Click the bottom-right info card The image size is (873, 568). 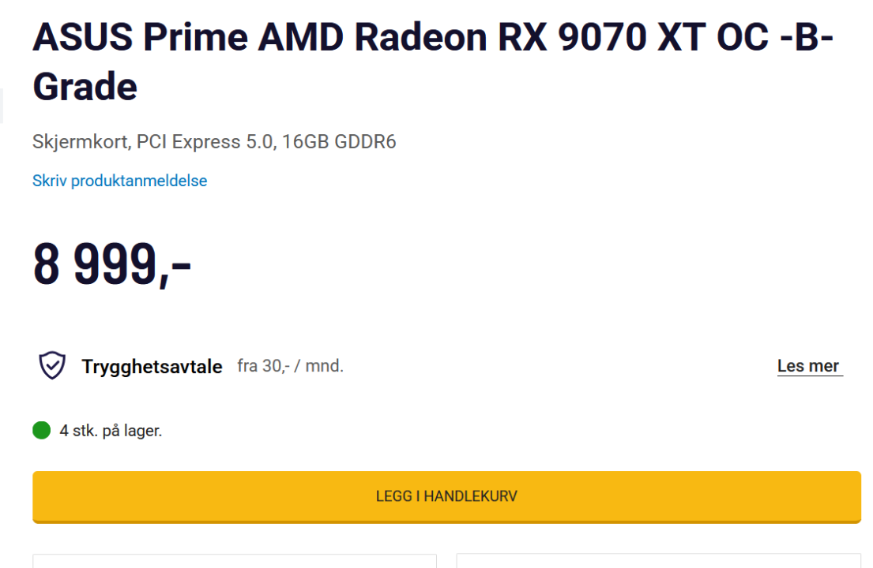tap(658, 561)
